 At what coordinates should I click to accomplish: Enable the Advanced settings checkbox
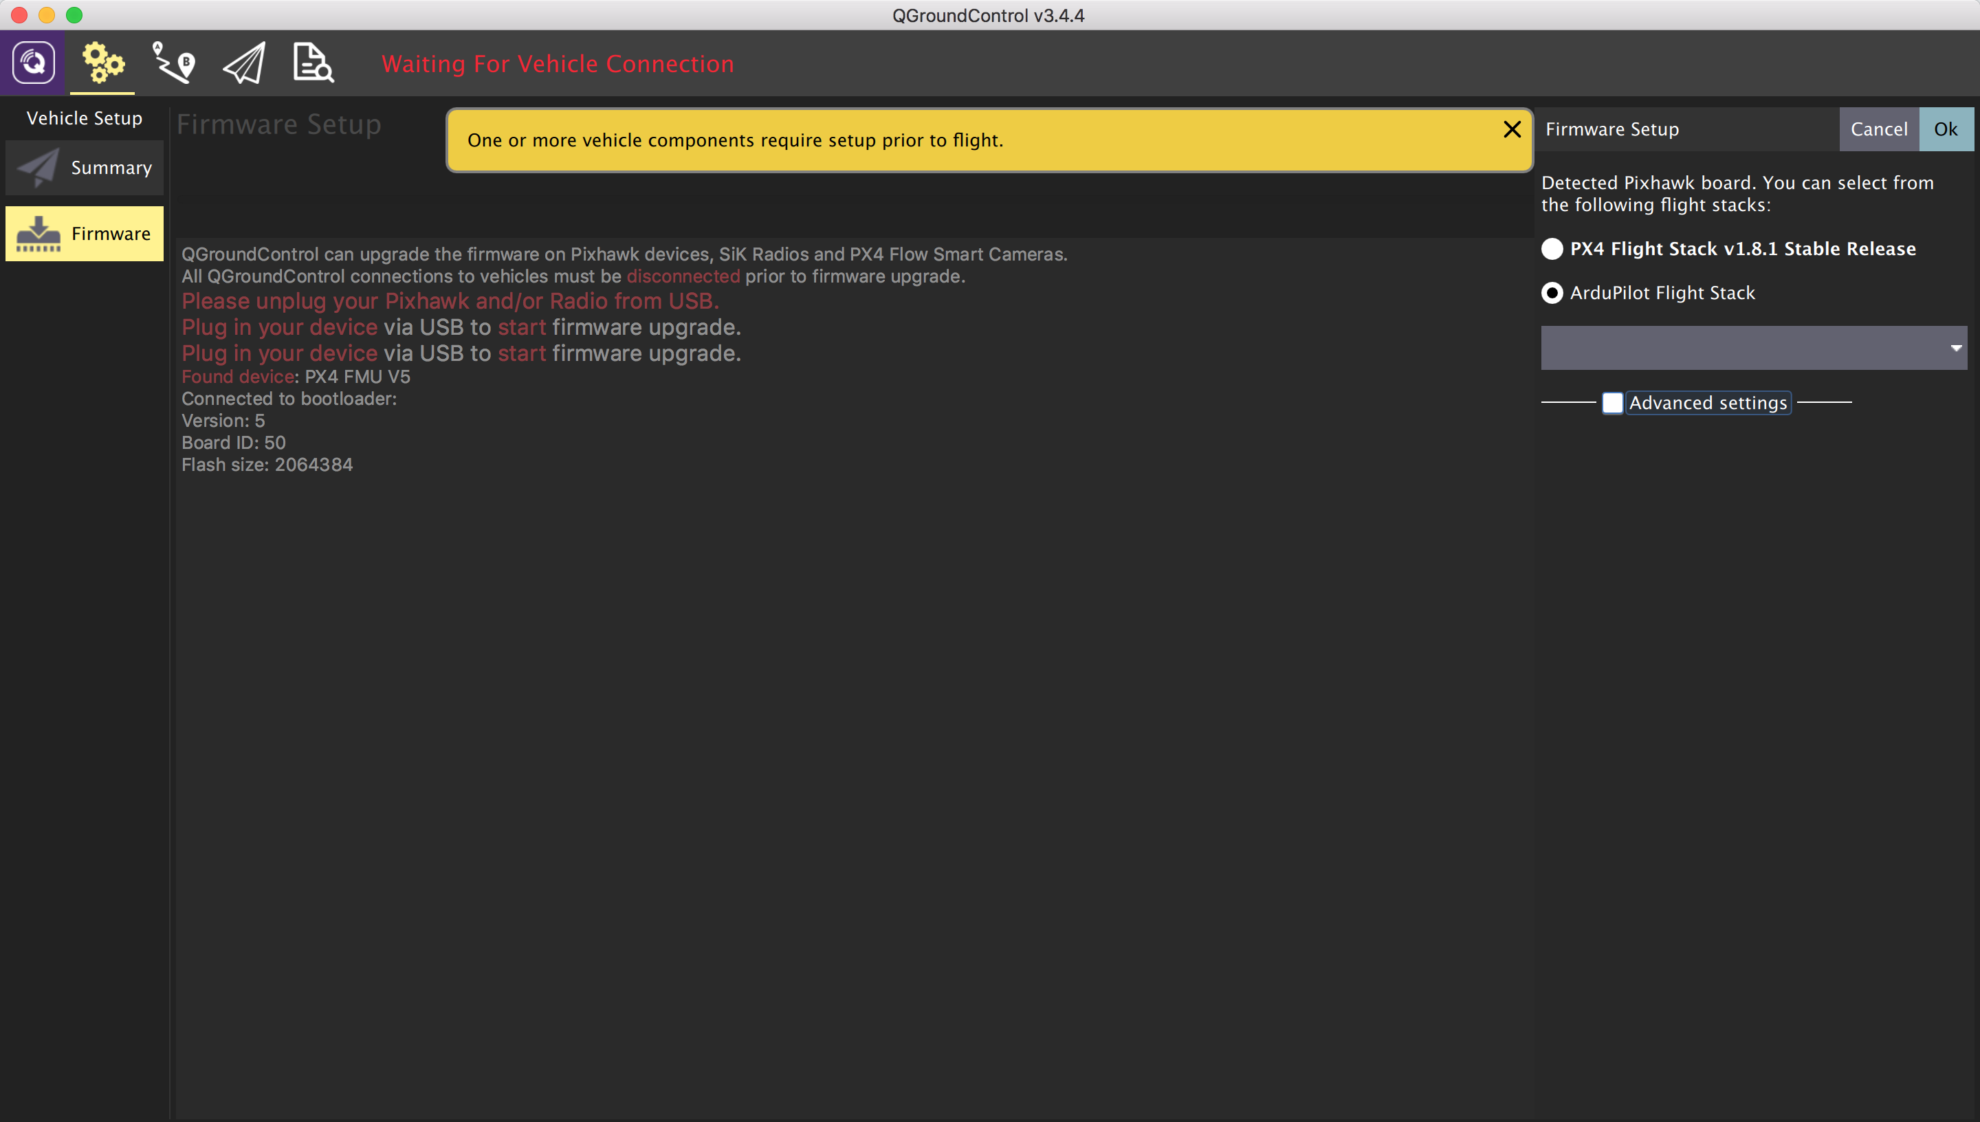click(1611, 402)
